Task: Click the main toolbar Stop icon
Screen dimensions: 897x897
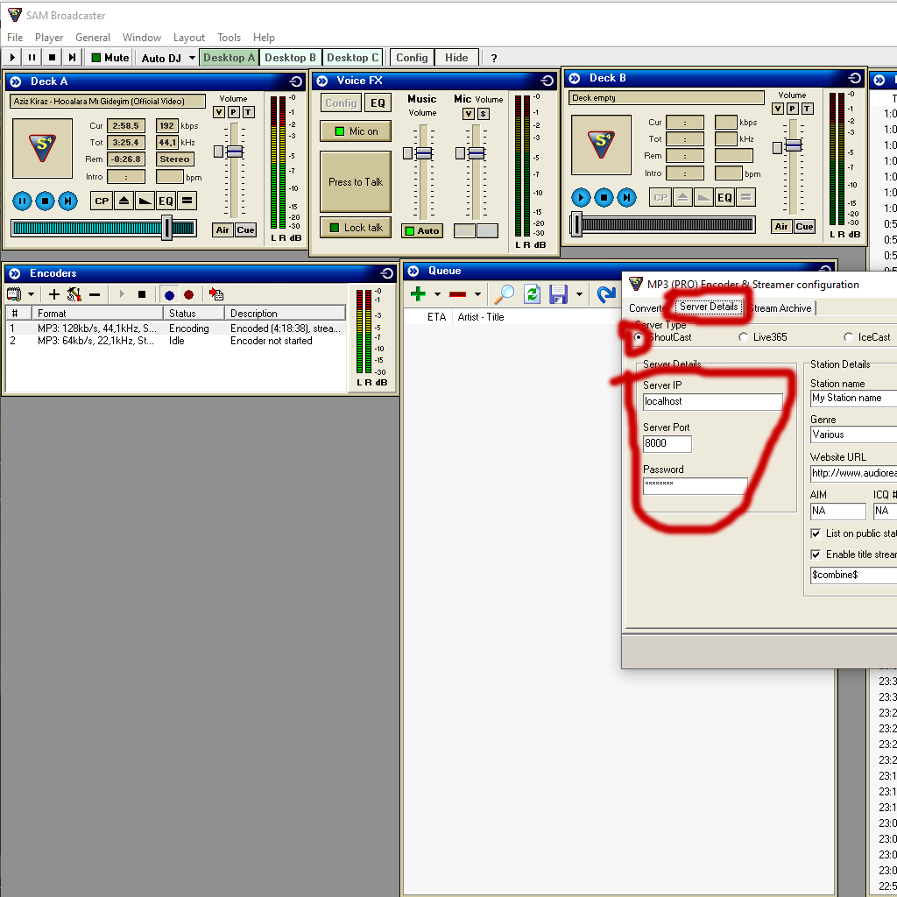Action: click(52, 57)
